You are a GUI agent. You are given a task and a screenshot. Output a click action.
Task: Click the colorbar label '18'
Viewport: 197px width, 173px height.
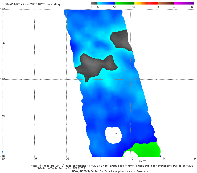(x=114, y=7)
